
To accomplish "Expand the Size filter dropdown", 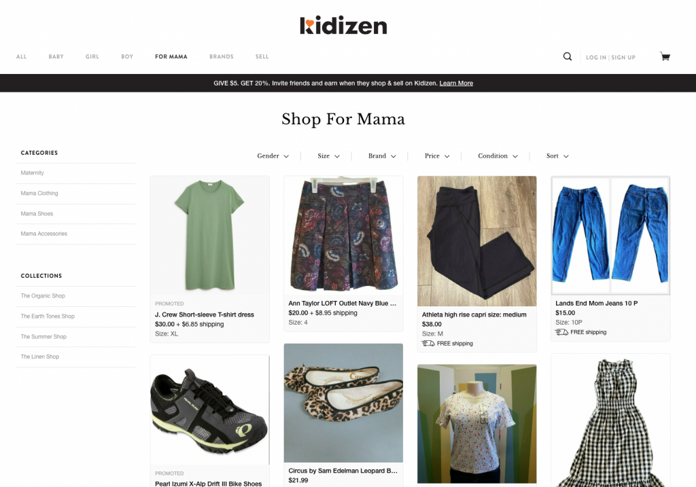I will point(328,156).
